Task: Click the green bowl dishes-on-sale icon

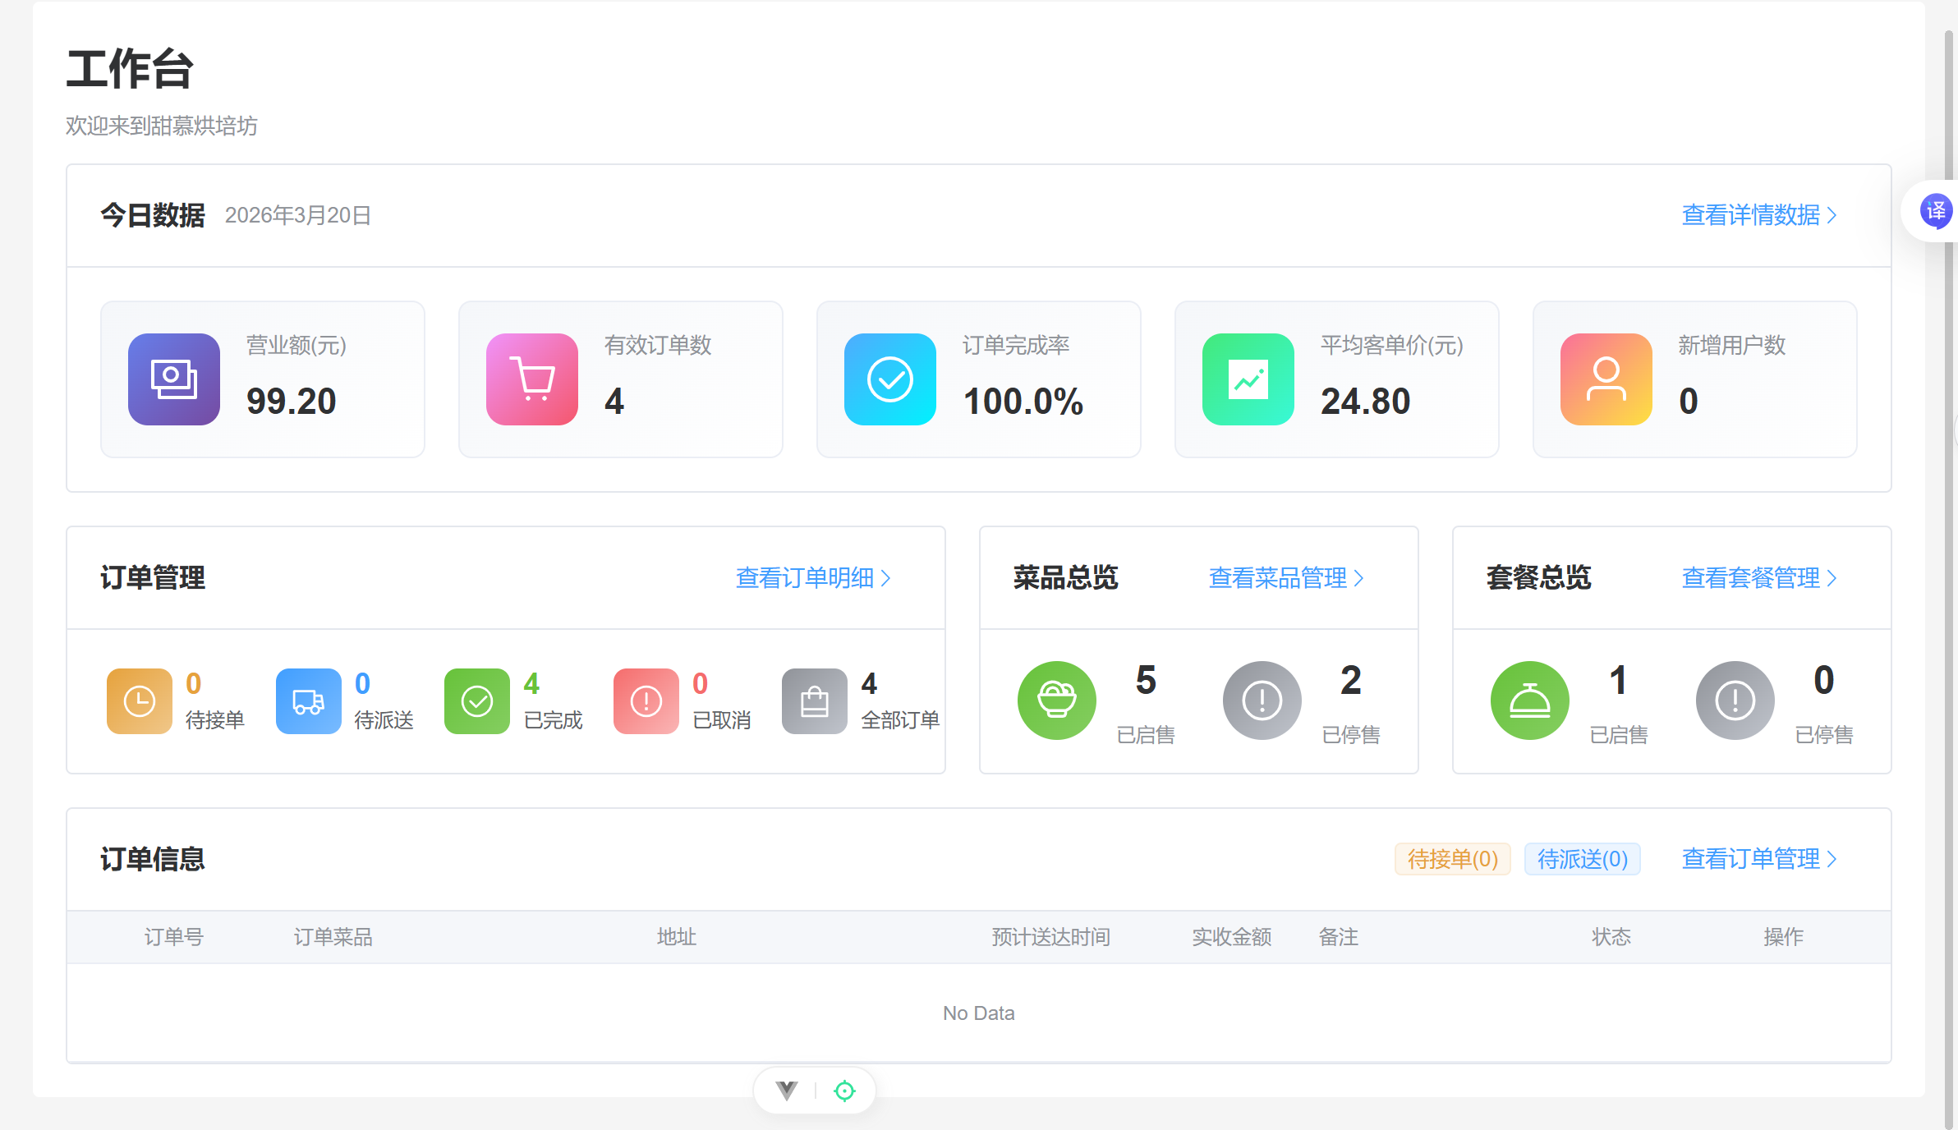Action: 1056,700
